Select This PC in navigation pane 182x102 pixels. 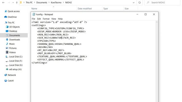point(11,23)
